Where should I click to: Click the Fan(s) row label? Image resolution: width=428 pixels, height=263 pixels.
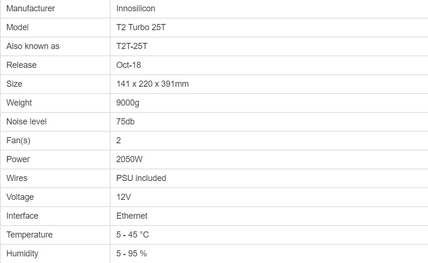point(18,140)
